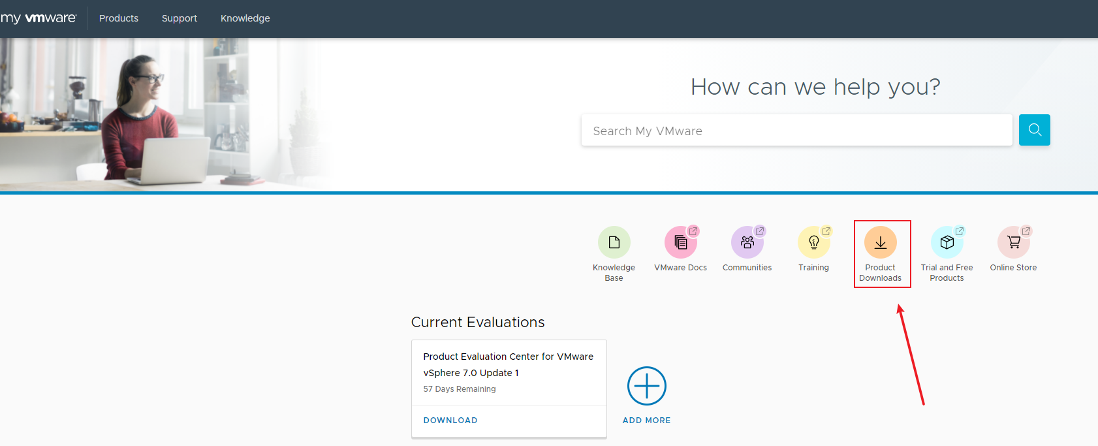The image size is (1098, 446).
Task: Open the Training lightbulb icon
Action: point(813,242)
